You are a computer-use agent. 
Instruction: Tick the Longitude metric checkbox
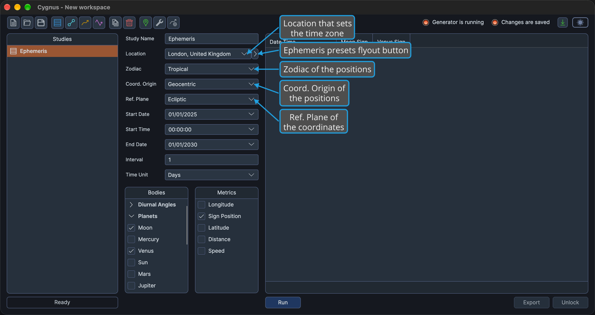(201, 205)
